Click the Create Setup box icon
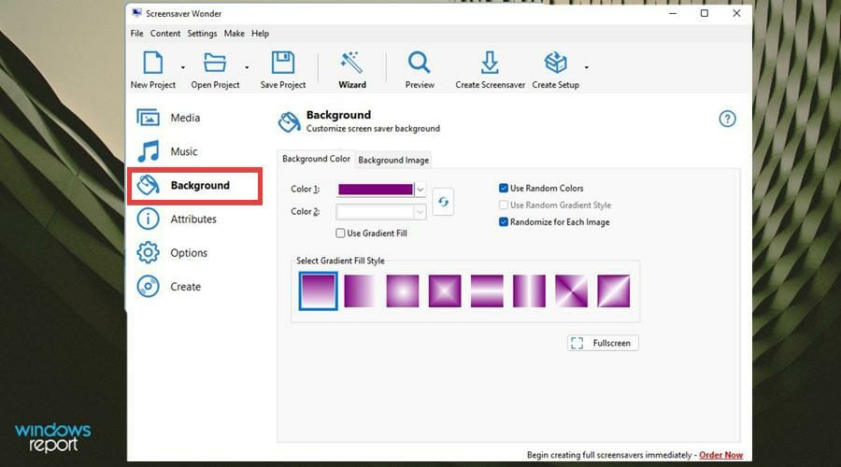Screen dimensions: 841x467 555,63
